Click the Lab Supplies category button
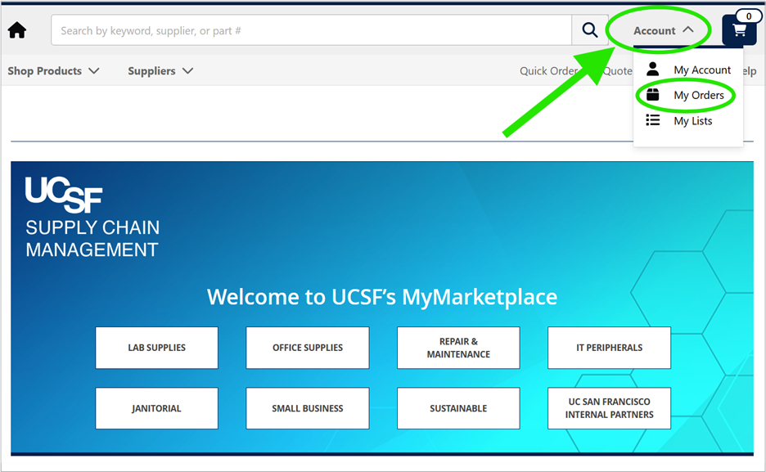This screenshot has height=472, width=766. point(157,348)
